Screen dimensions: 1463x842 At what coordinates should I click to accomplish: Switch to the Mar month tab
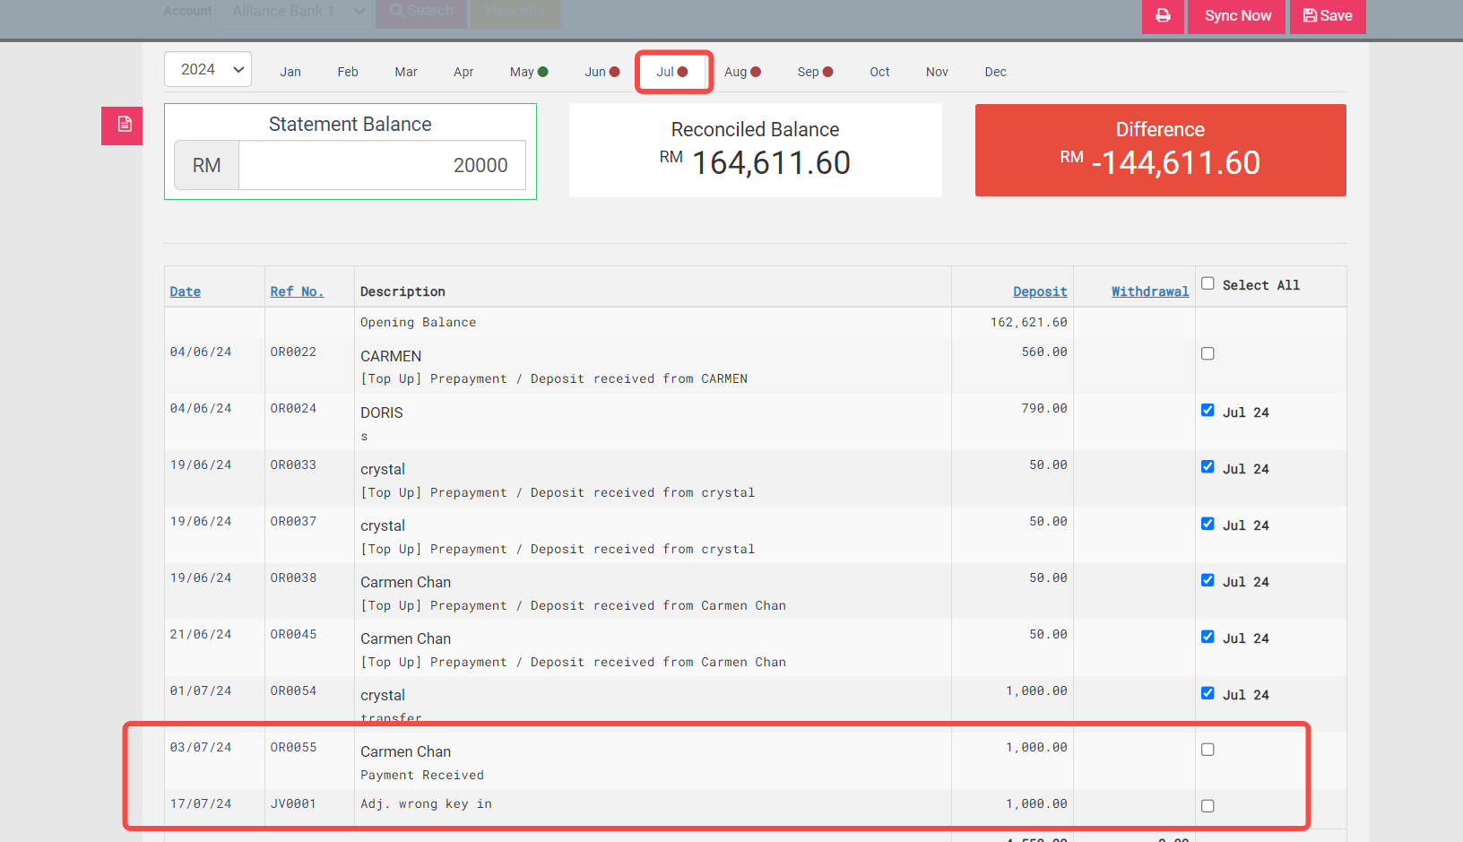pos(406,72)
